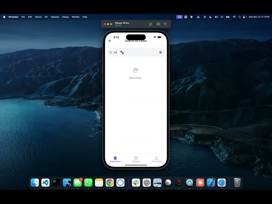Open Xcode from the Dock
Image resolution: width=272 pixels, height=204 pixels.
coord(211,182)
